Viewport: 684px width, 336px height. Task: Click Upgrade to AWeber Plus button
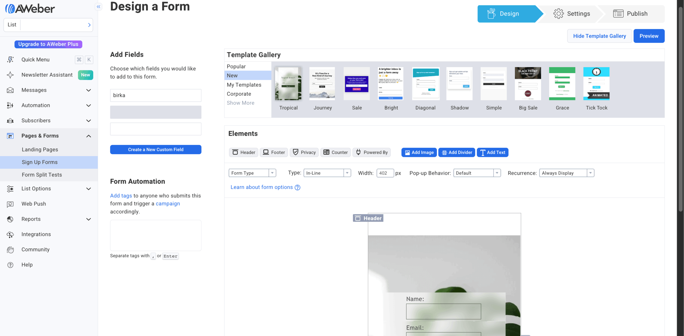point(48,44)
